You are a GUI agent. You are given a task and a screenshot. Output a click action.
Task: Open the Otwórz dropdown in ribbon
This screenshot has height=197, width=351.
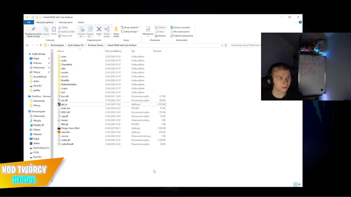click(x=161, y=27)
